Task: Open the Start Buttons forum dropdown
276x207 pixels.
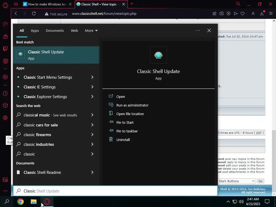Action: [x=237, y=181]
